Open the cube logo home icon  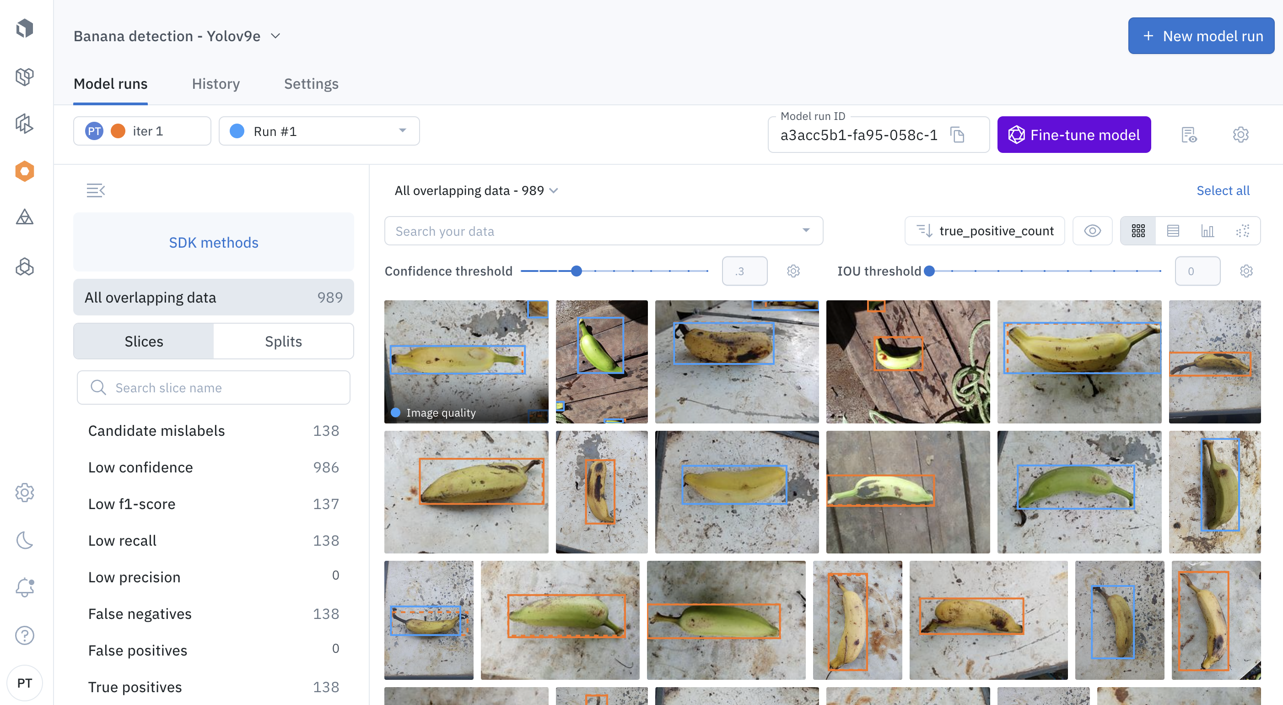[x=24, y=28]
